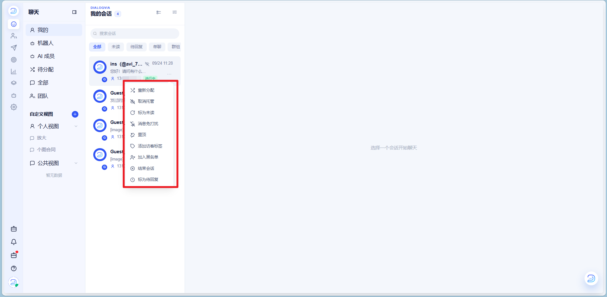Open the help question mark icon

click(14, 268)
